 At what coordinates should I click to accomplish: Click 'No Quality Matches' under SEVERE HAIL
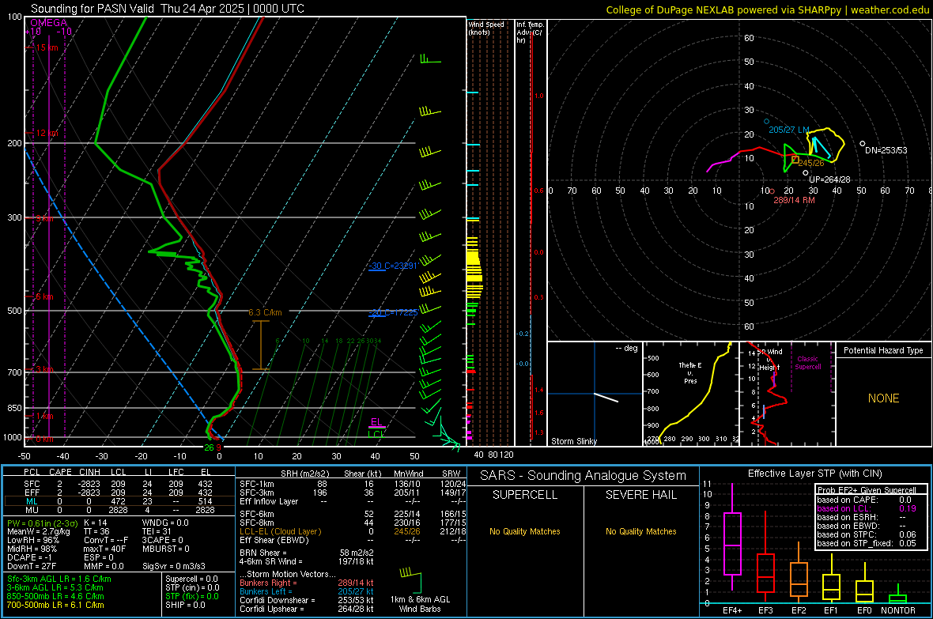click(640, 531)
